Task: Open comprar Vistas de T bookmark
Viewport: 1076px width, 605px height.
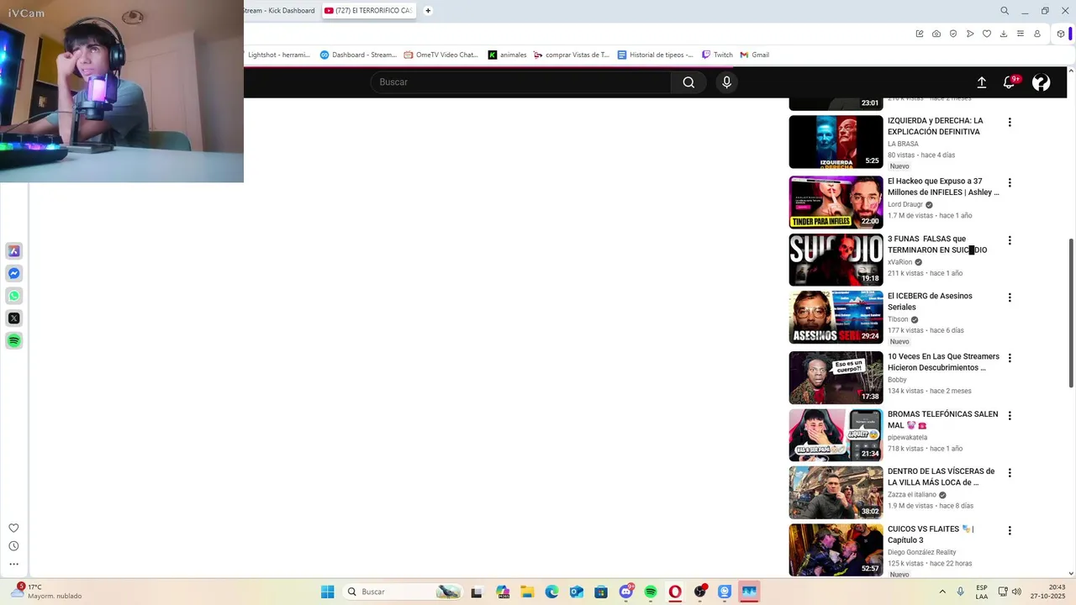Action: (572, 55)
